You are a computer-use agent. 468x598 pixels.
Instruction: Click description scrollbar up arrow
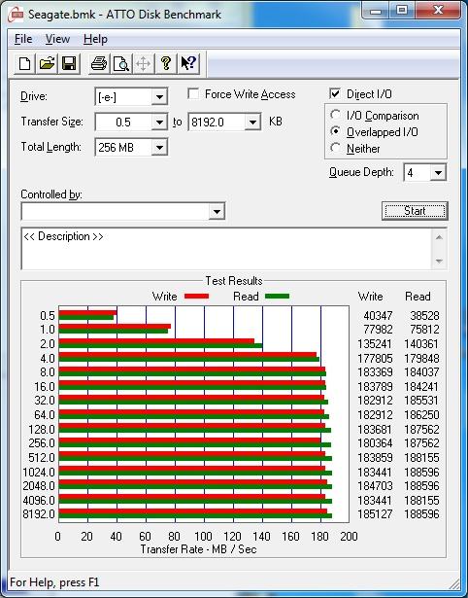click(x=439, y=237)
